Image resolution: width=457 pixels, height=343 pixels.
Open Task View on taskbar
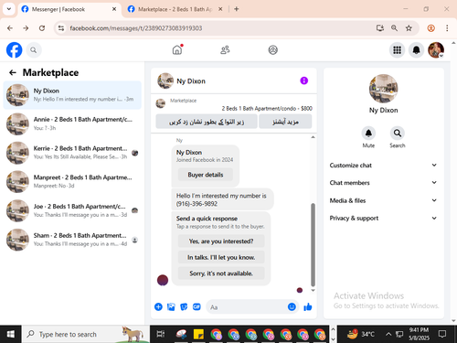[160, 334]
